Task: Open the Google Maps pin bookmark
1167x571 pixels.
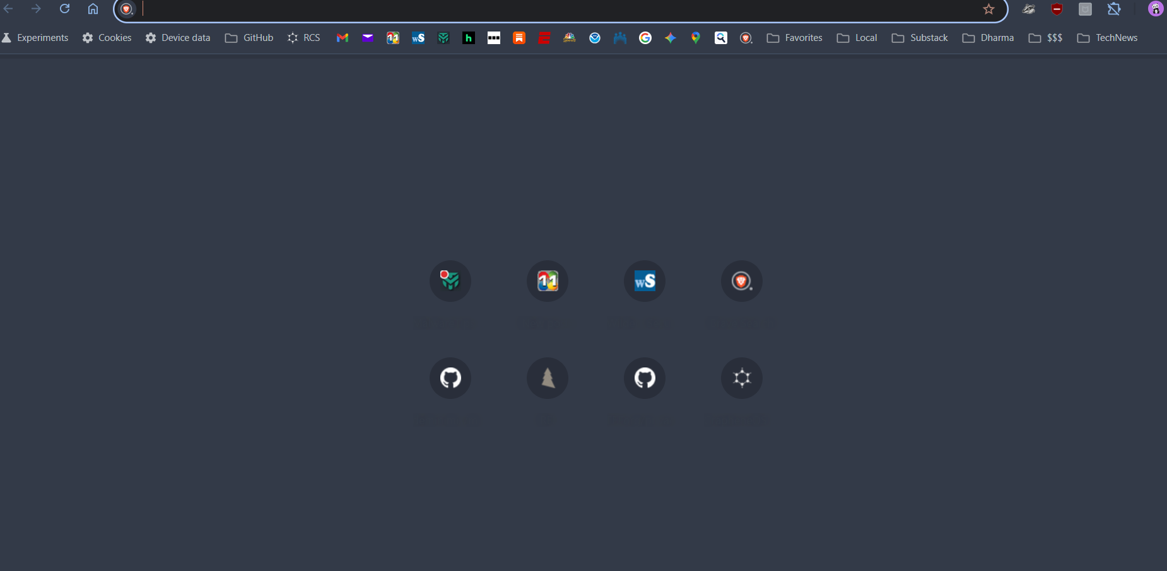Action: (696, 38)
